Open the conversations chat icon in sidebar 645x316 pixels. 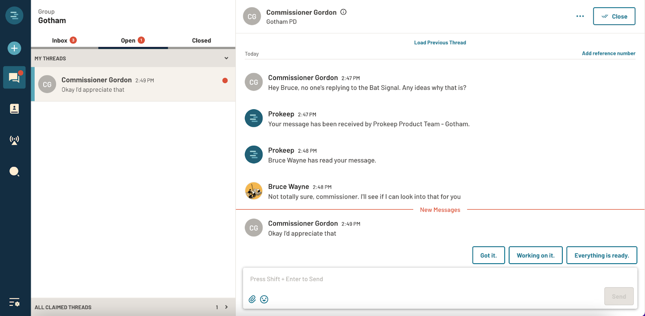pyautogui.click(x=14, y=77)
